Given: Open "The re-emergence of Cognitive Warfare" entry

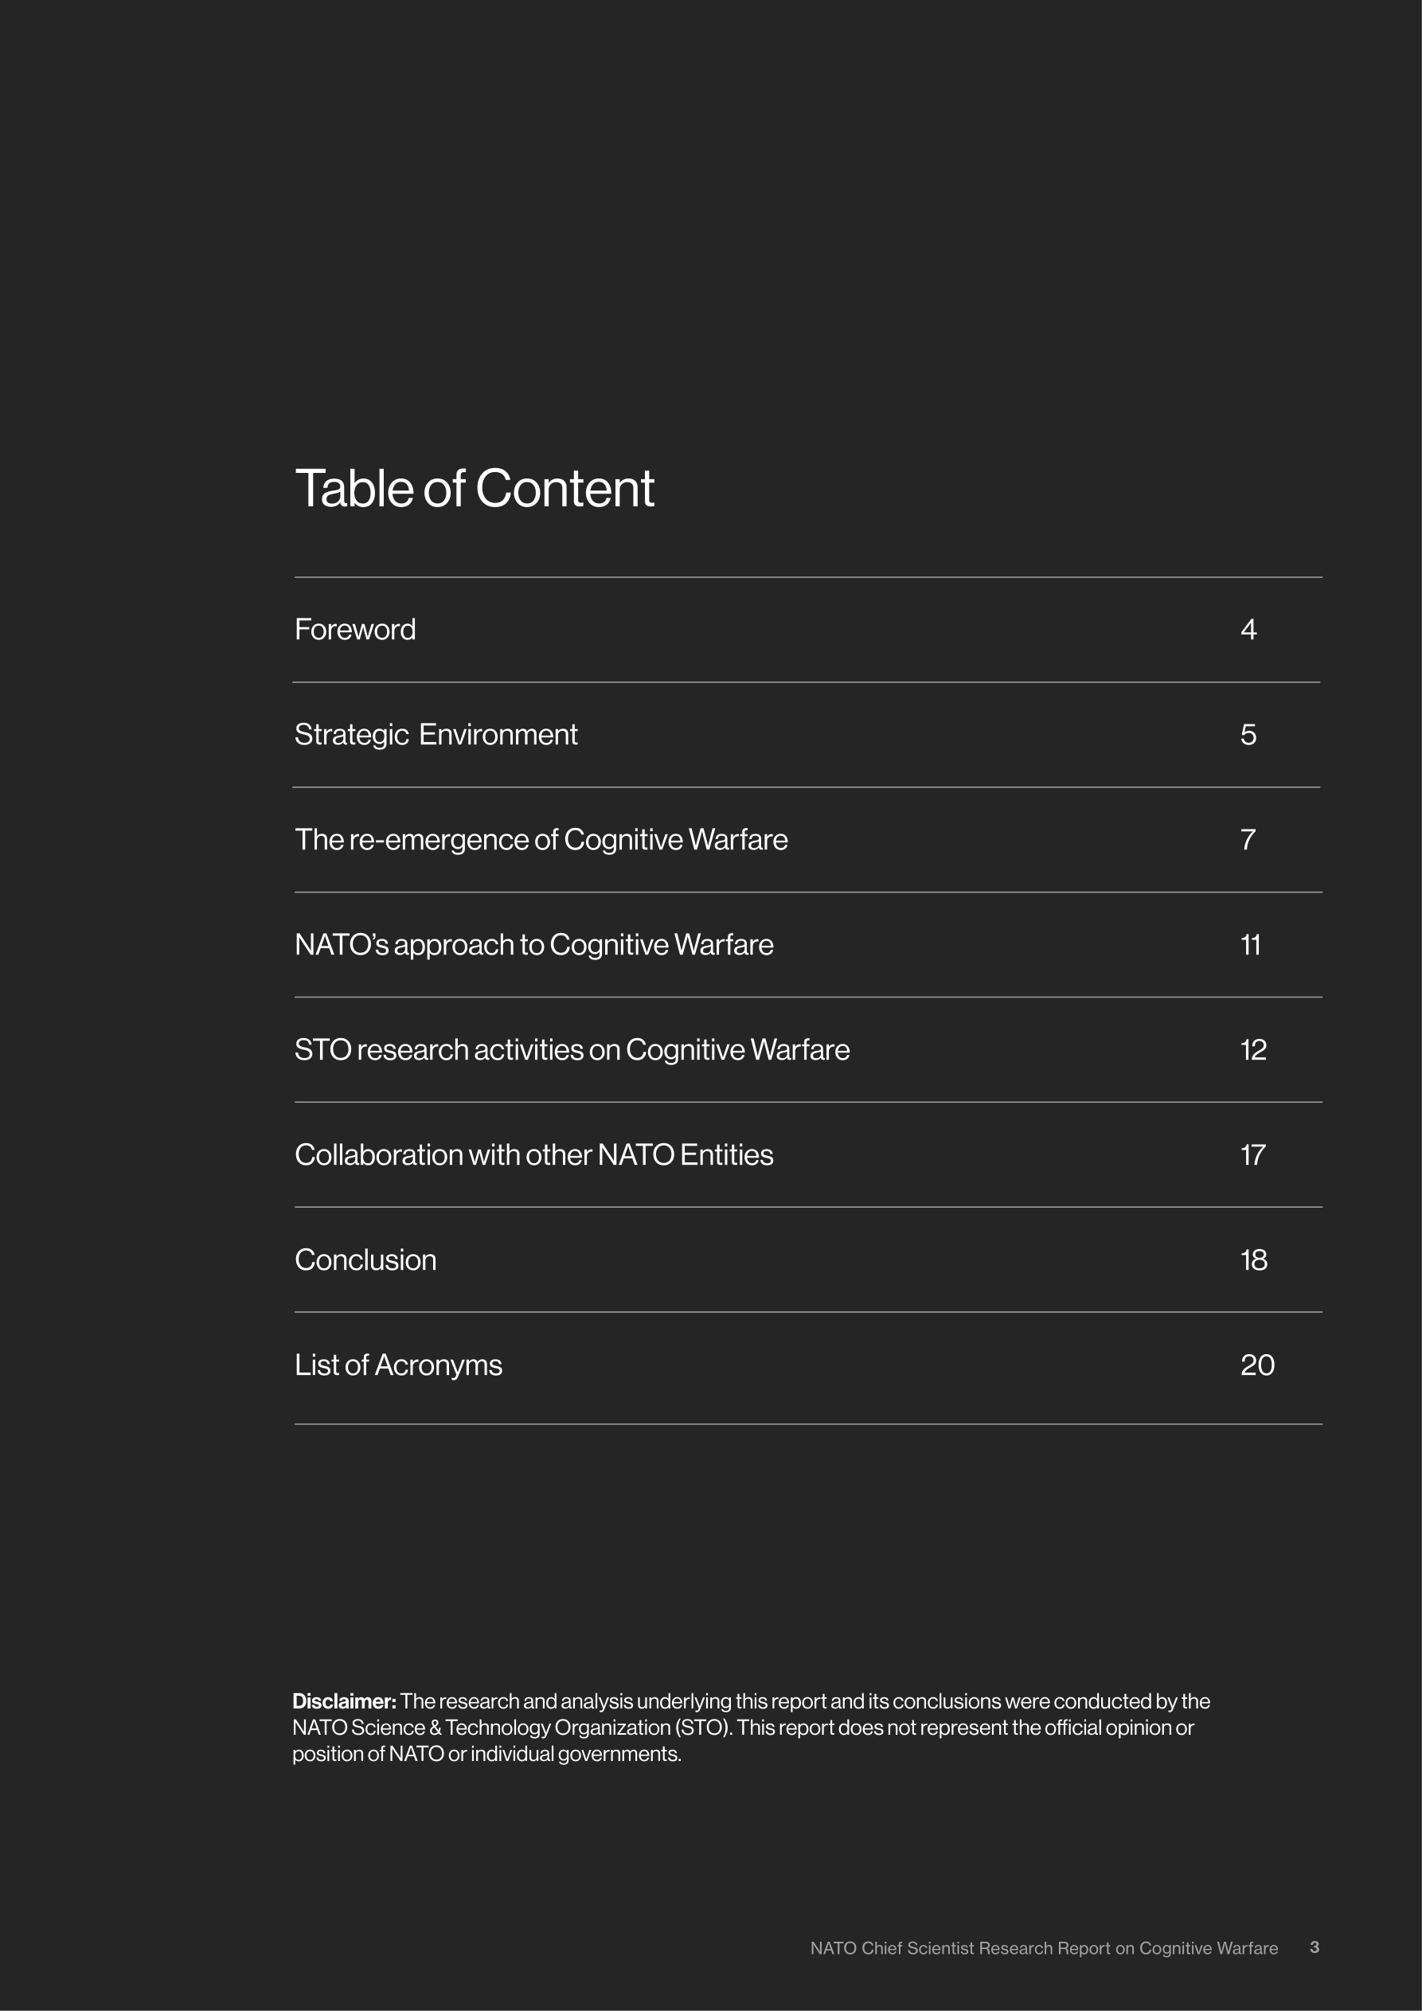Looking at the screenshot, I should pyautogui.click(x=541, y=840).
